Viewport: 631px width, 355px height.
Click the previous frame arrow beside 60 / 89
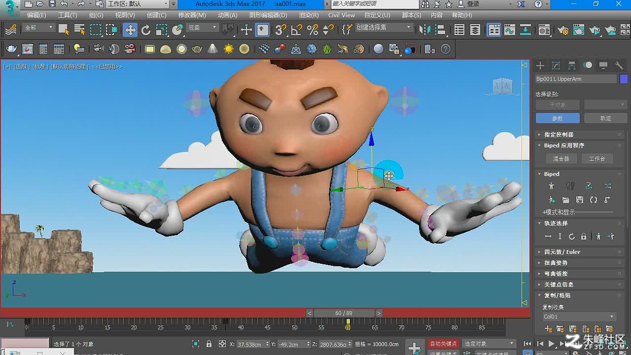tap(310, 313)
